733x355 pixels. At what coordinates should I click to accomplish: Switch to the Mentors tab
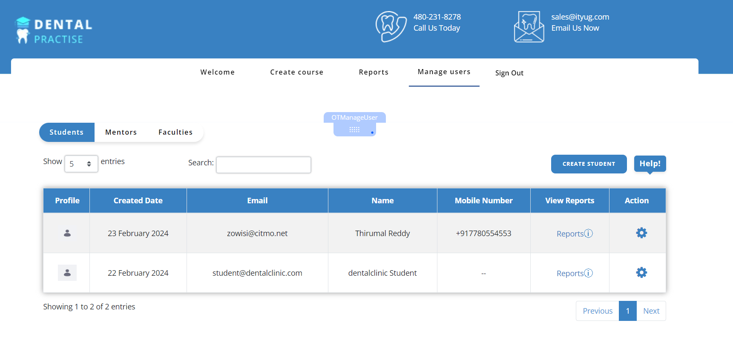[121, 132]
